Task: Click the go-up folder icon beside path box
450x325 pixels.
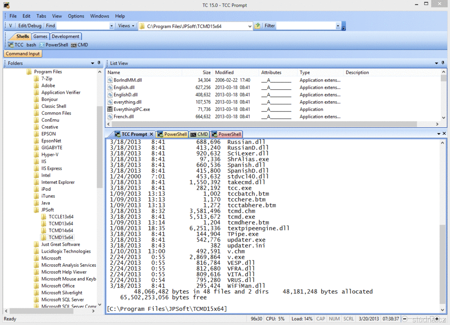Action: coord(258,26)
